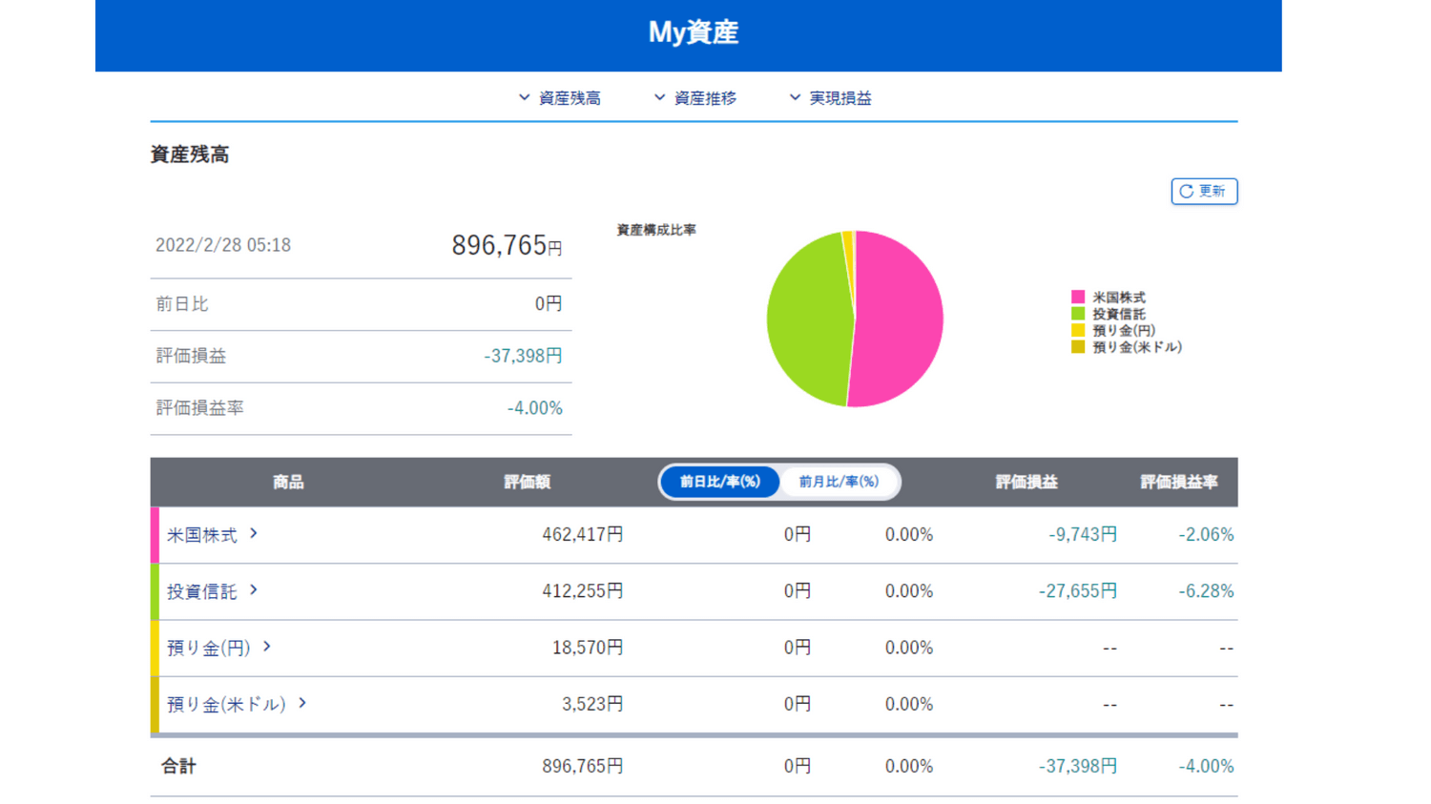Open the 預り金(米ドル) row link

227,704
